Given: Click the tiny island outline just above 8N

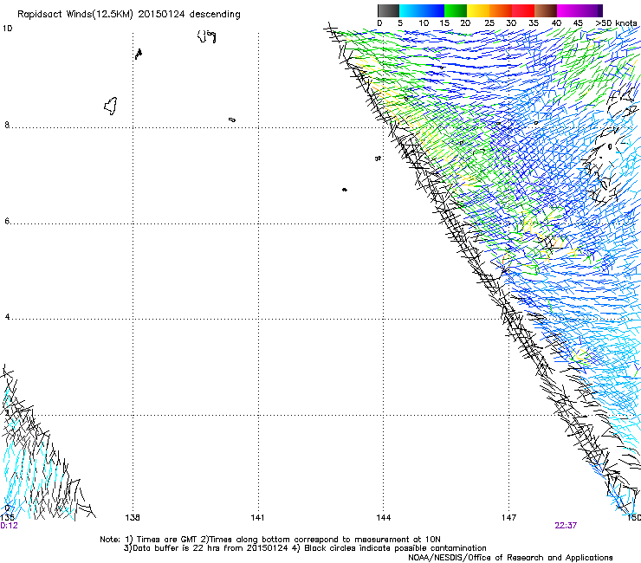Looking at the screenshot, I should [x=232, y=120].
